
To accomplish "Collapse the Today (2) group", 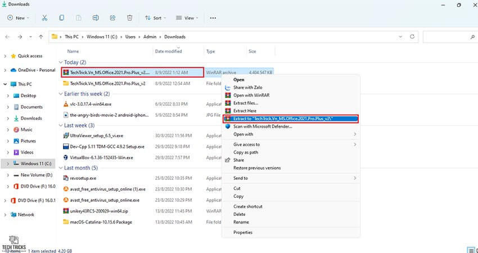I will tap(61, 62).
